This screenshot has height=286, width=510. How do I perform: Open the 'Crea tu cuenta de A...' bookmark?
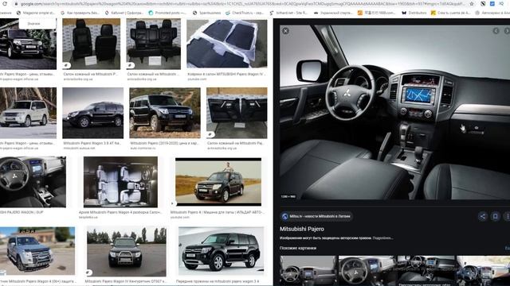click(450, 13)
